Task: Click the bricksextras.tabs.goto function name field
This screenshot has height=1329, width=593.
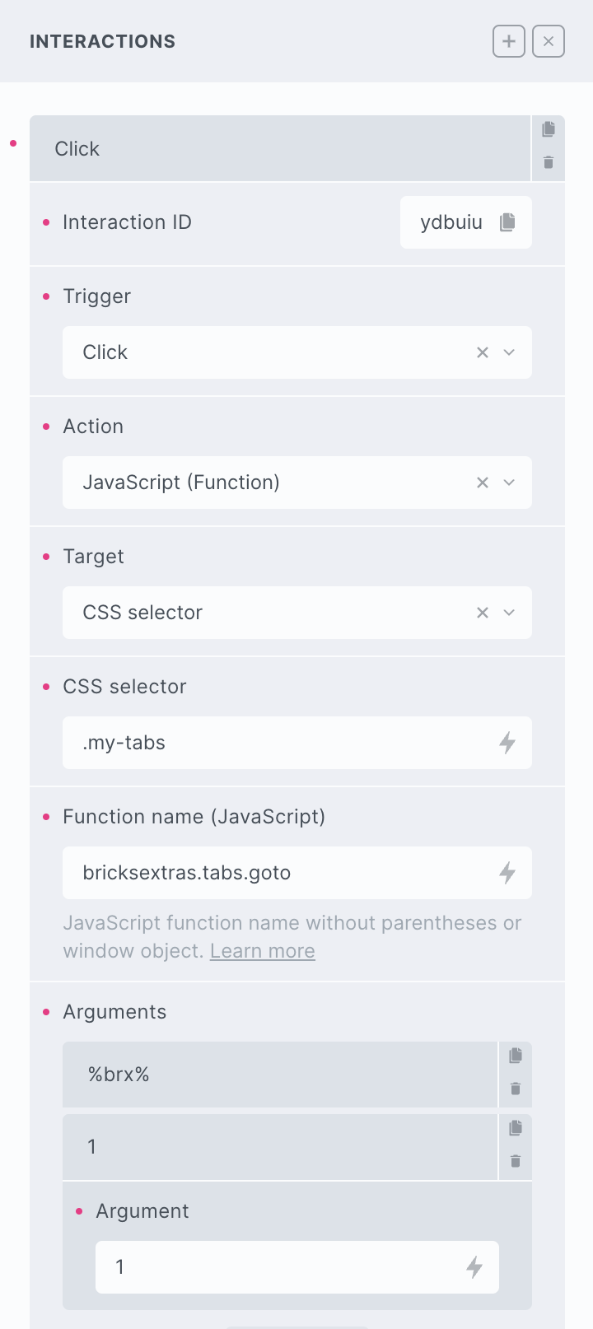Action: coord(280,873)
